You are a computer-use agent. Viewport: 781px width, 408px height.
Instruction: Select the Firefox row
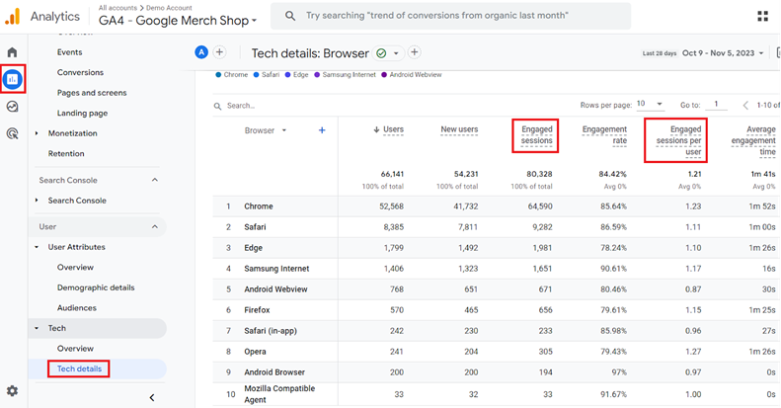tap(496, 310)
